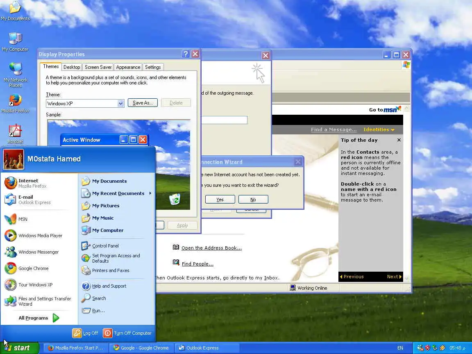The width and height of the screenshot is (472, 354).
Task: Click the Mozilla Firefox desktop shortcut
Action: [x=15, y=104]
